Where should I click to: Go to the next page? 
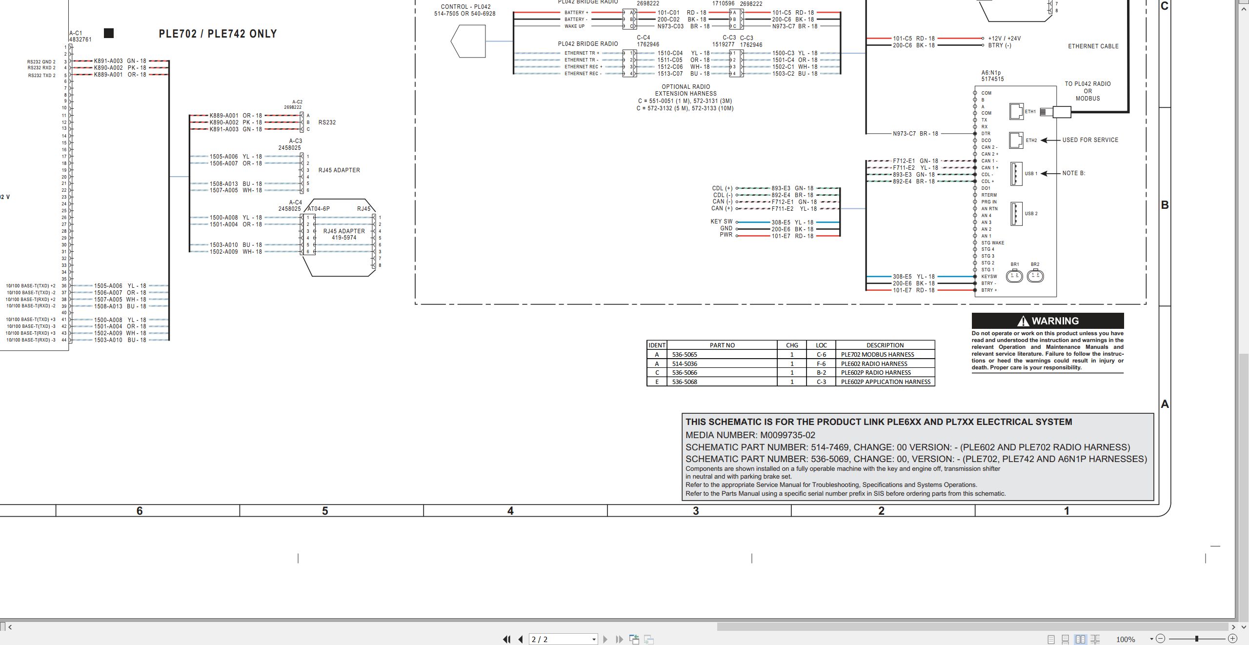605,639
